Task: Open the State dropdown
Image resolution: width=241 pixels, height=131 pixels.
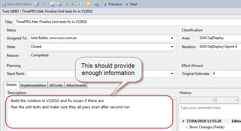Action: (x=172, y=47)
